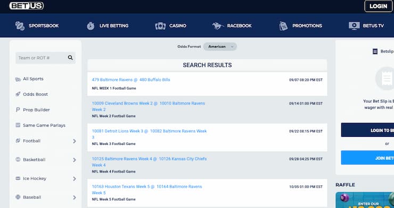Navigate to Racebook
This screenshot has height=208, width=394.
232,26
